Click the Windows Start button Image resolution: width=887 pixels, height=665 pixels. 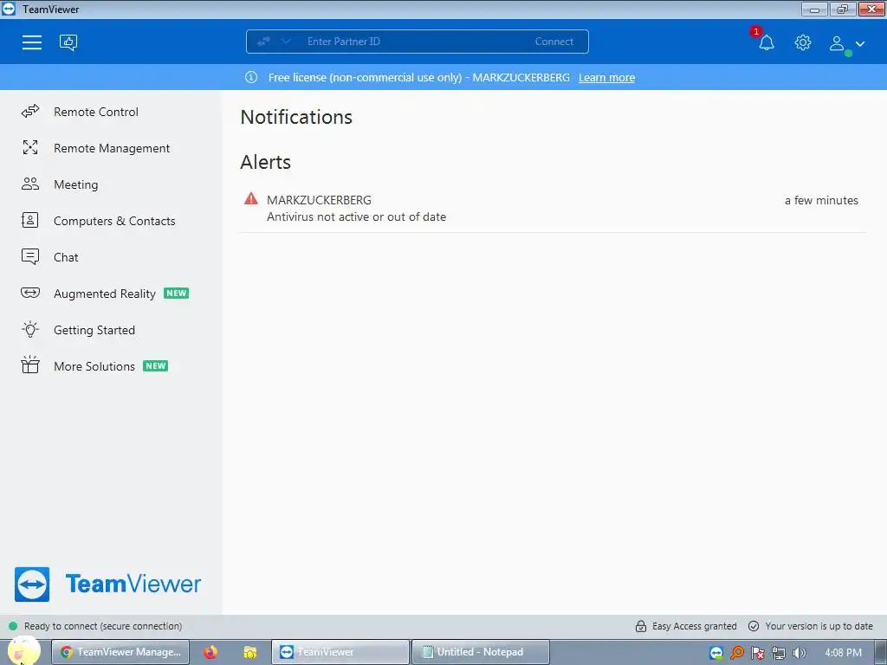[23, 652]
